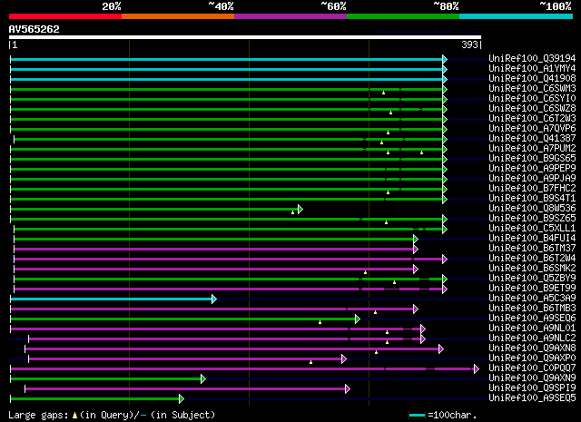Click the UniRef100_B9SZ65 label
The height and width of the screenshot is (422, 581).
pos(532,219)
